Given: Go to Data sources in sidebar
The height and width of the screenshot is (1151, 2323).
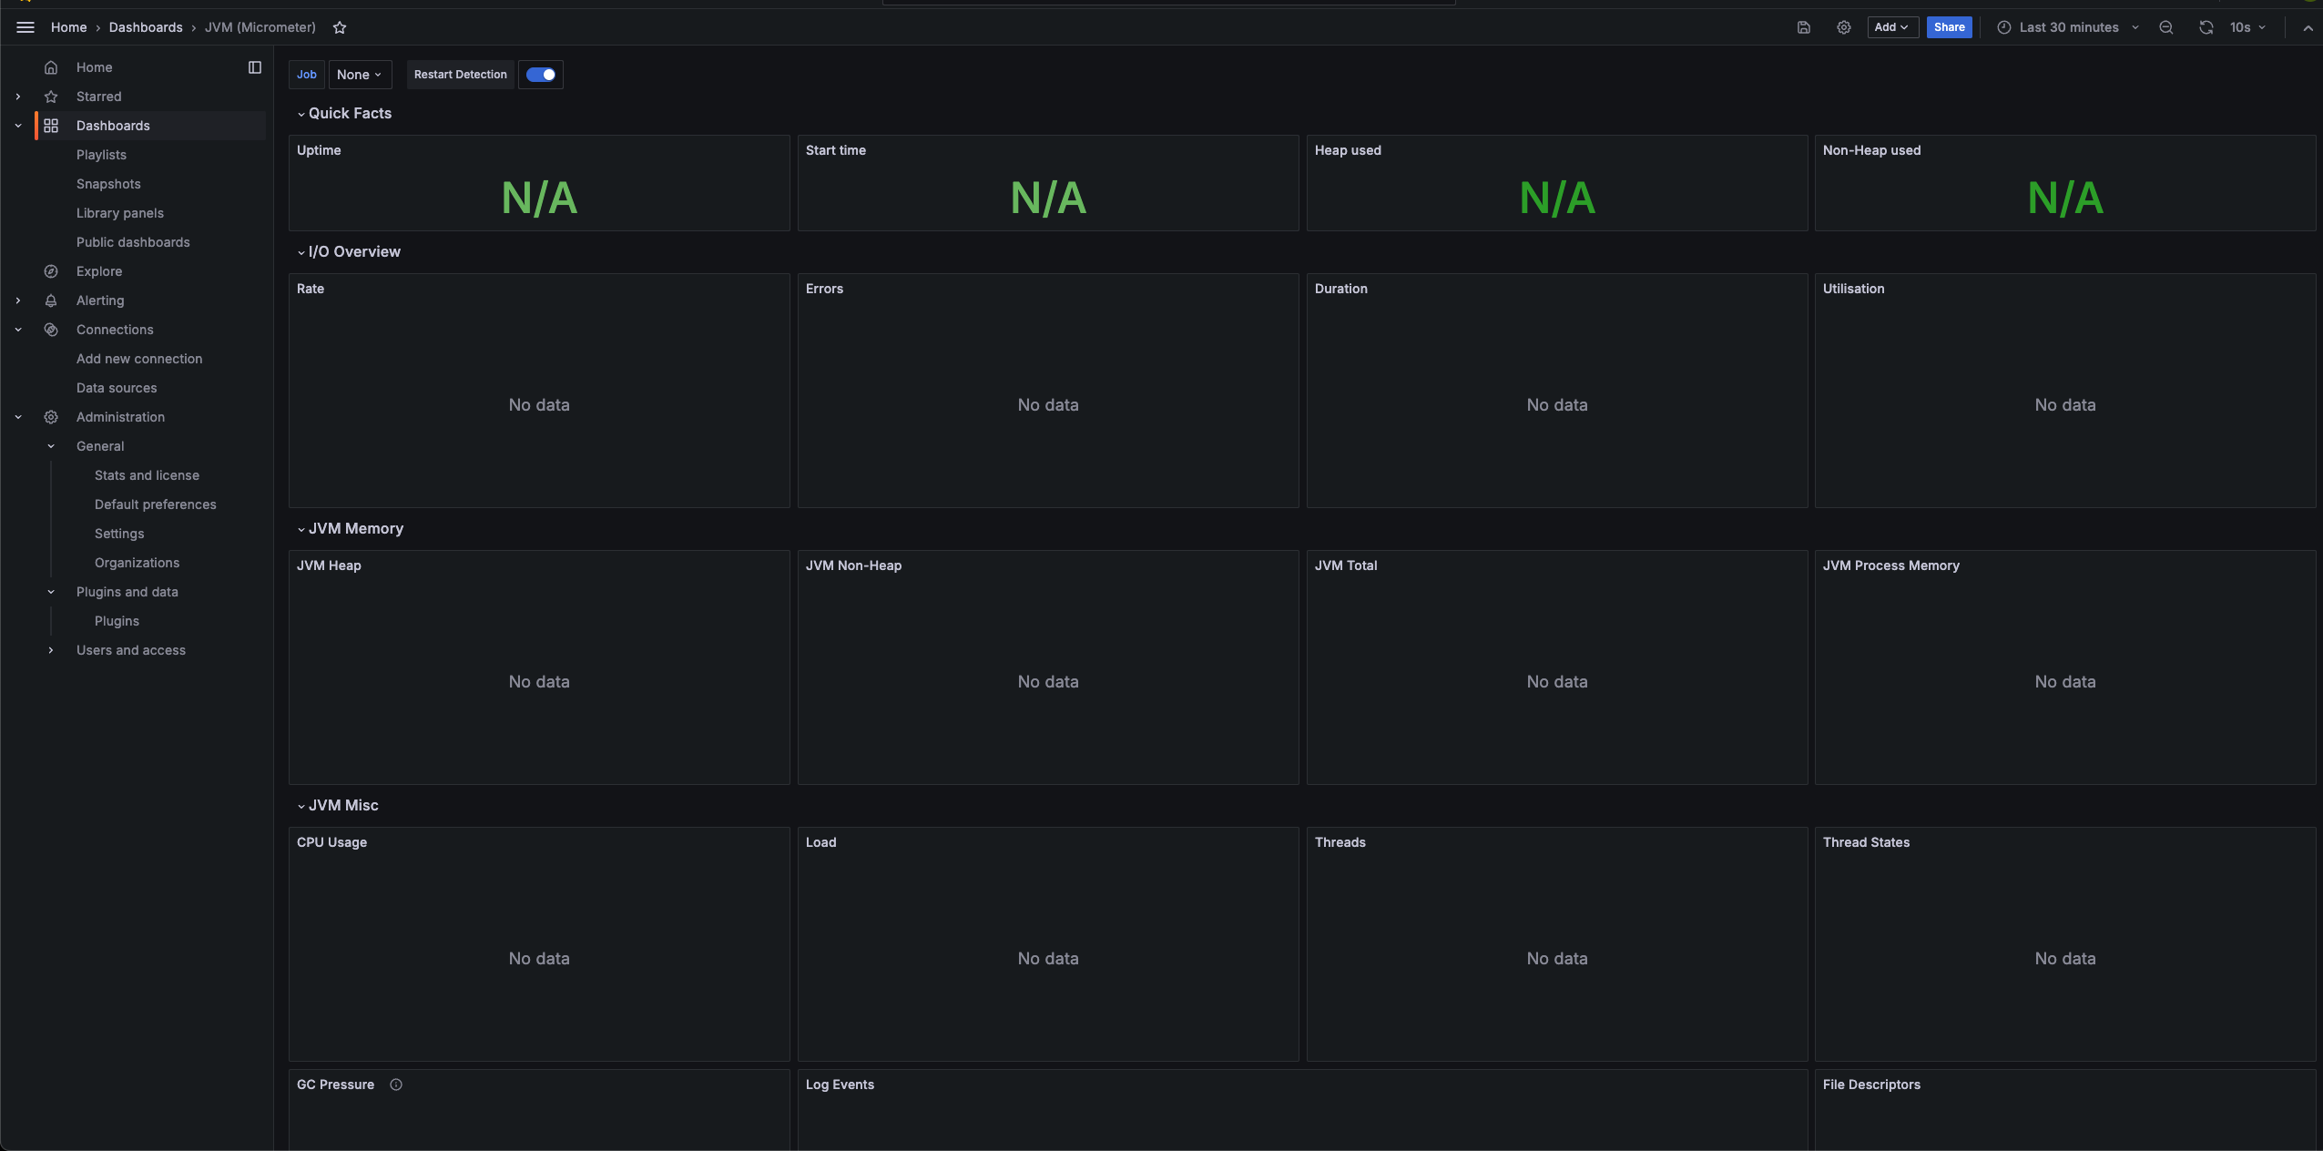Looking at the screenshot, I should pos(117,388).
